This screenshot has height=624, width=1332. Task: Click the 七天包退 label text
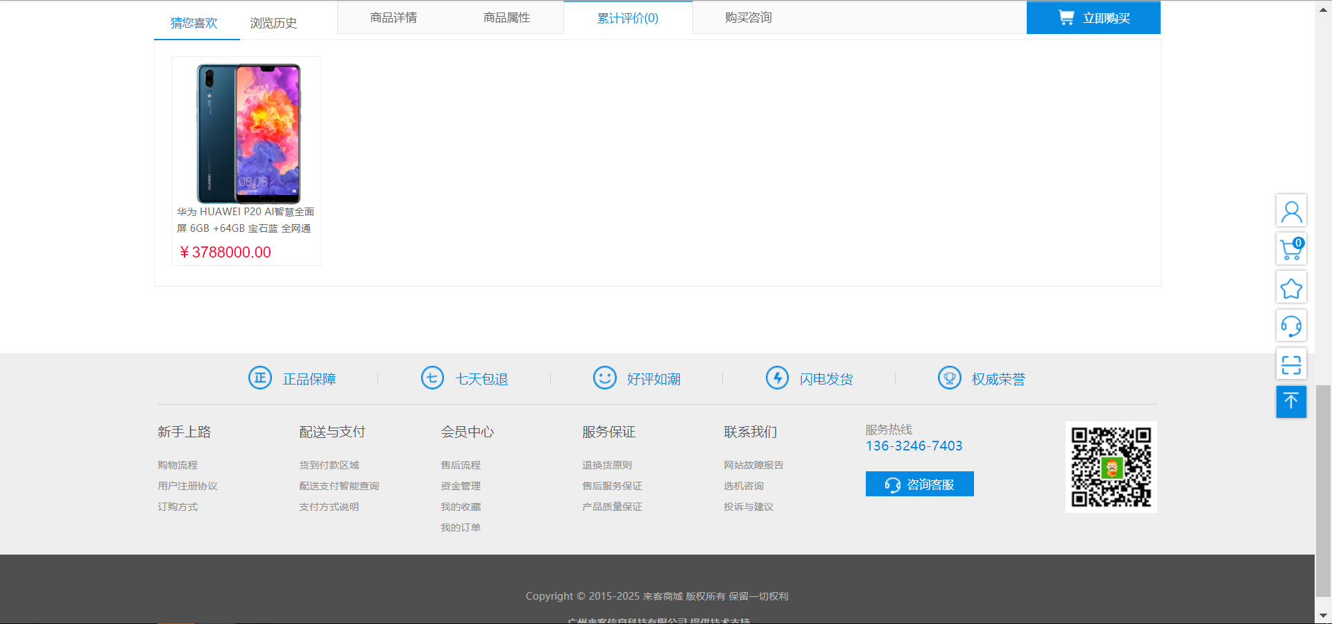(x=481, y=379)
